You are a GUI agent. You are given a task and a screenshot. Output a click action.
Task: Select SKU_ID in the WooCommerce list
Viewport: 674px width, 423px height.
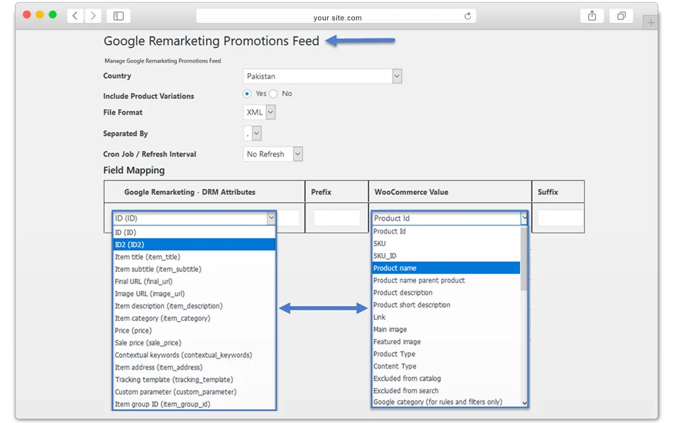446,256
